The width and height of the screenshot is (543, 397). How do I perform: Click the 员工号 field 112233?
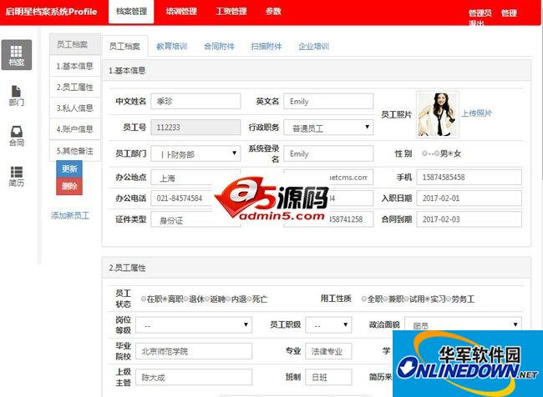[x=195, y=128]
